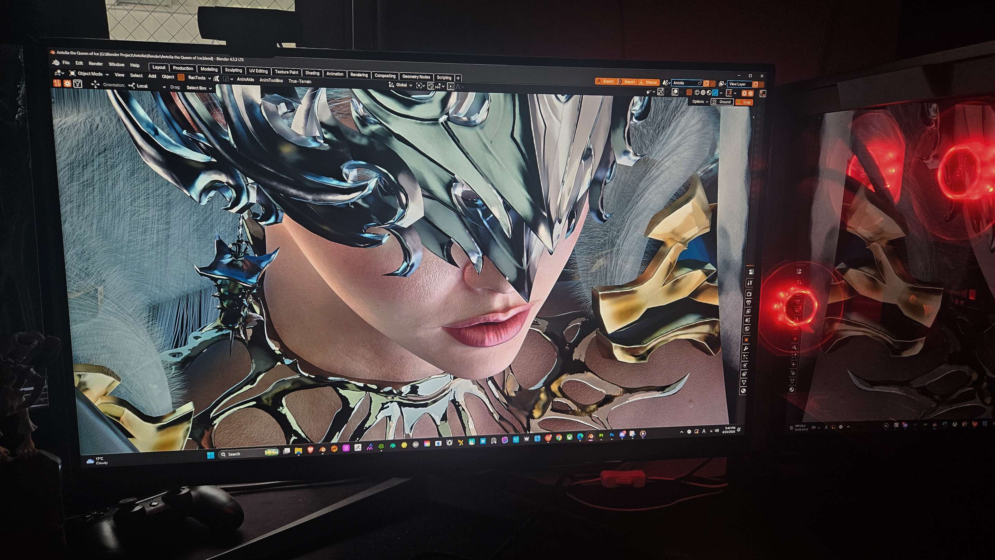Open the RanTools dropdown menu

pos(199,78)
